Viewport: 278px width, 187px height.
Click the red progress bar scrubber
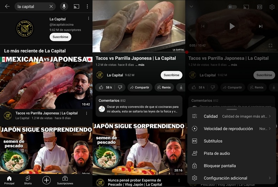coord(187,52)
